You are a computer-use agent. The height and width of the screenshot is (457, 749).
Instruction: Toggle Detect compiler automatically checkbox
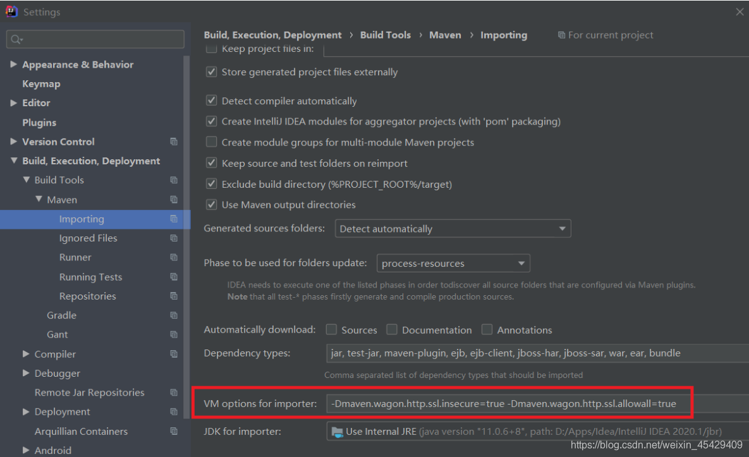211,101
